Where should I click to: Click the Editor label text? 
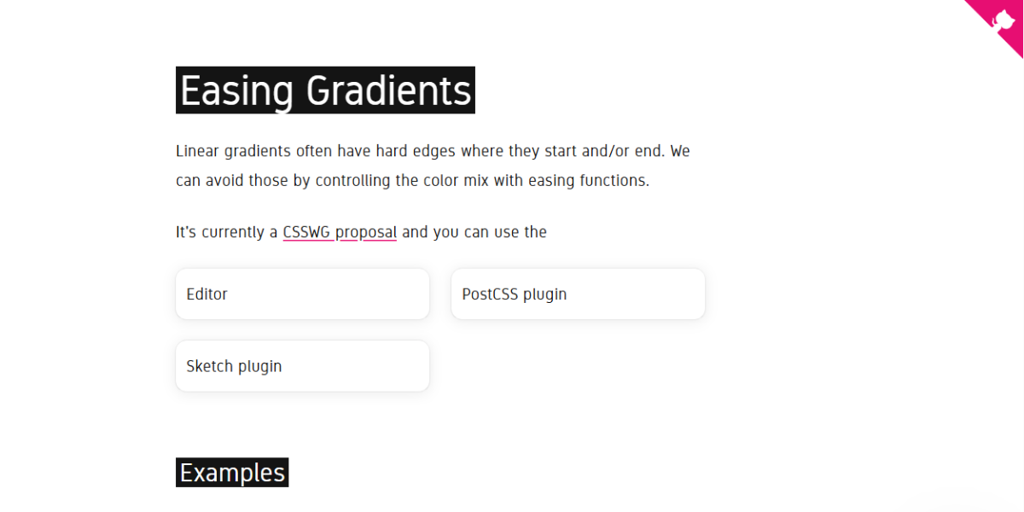point(207,294)
